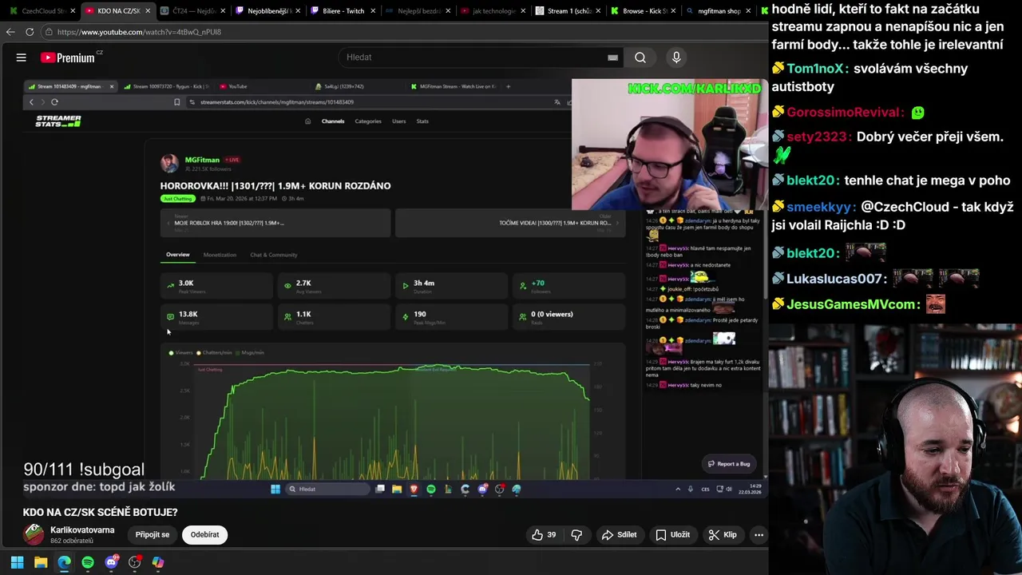The height and width of the screenshot is (575, 1022).
Task: Click the Odebírat subscribe button
Action: 204,535
